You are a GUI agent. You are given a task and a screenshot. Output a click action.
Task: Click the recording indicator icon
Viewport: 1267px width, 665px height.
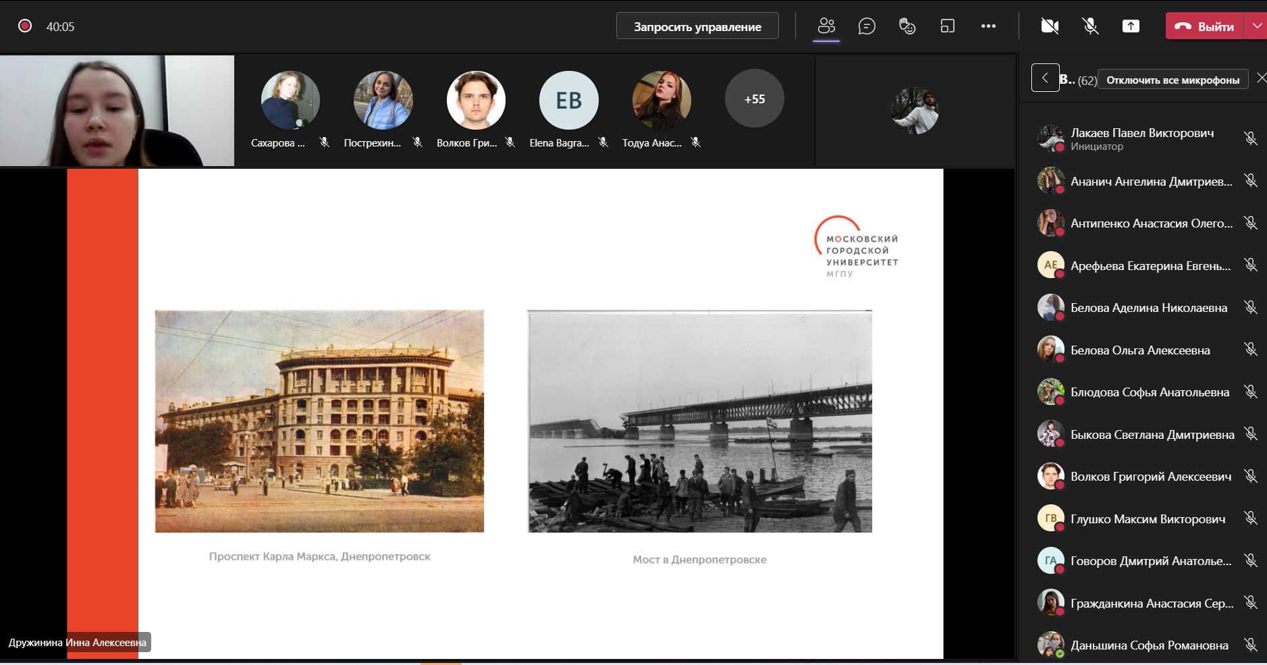coord(25,26)
